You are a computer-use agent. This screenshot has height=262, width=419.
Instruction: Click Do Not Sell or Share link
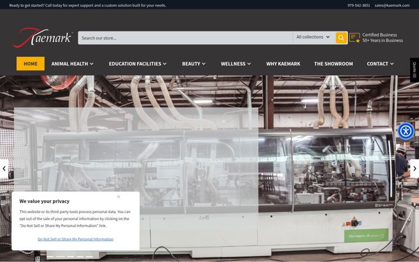click(76, 239)
